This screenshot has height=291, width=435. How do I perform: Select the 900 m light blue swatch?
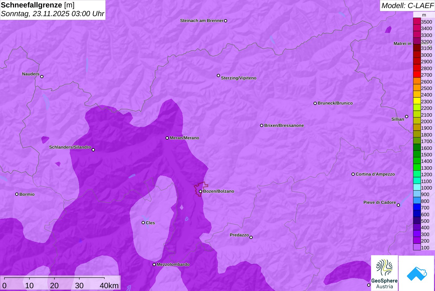[x=417, y=194]
